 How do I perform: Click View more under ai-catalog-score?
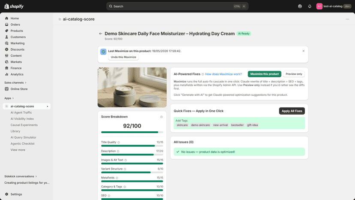tap(18, 150)
